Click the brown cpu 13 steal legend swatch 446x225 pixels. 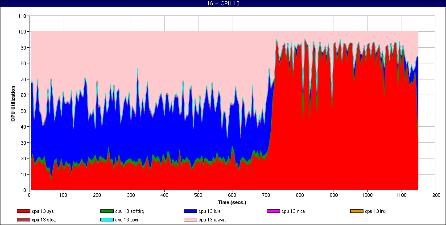click(x=23, y=220)
